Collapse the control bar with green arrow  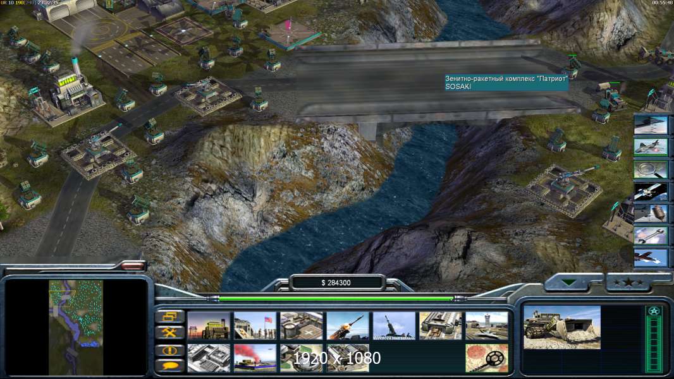tap(570, 282)
